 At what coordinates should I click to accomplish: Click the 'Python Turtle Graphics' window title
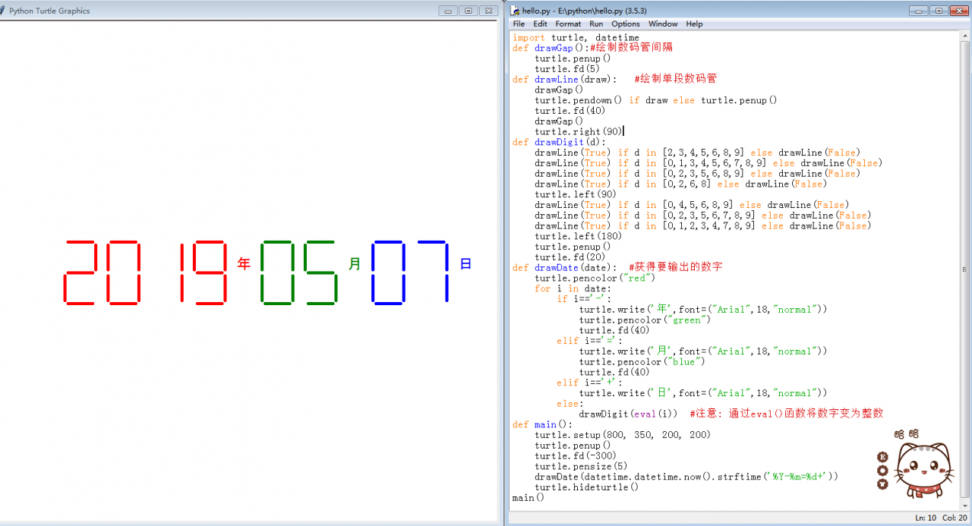(49, 11)
